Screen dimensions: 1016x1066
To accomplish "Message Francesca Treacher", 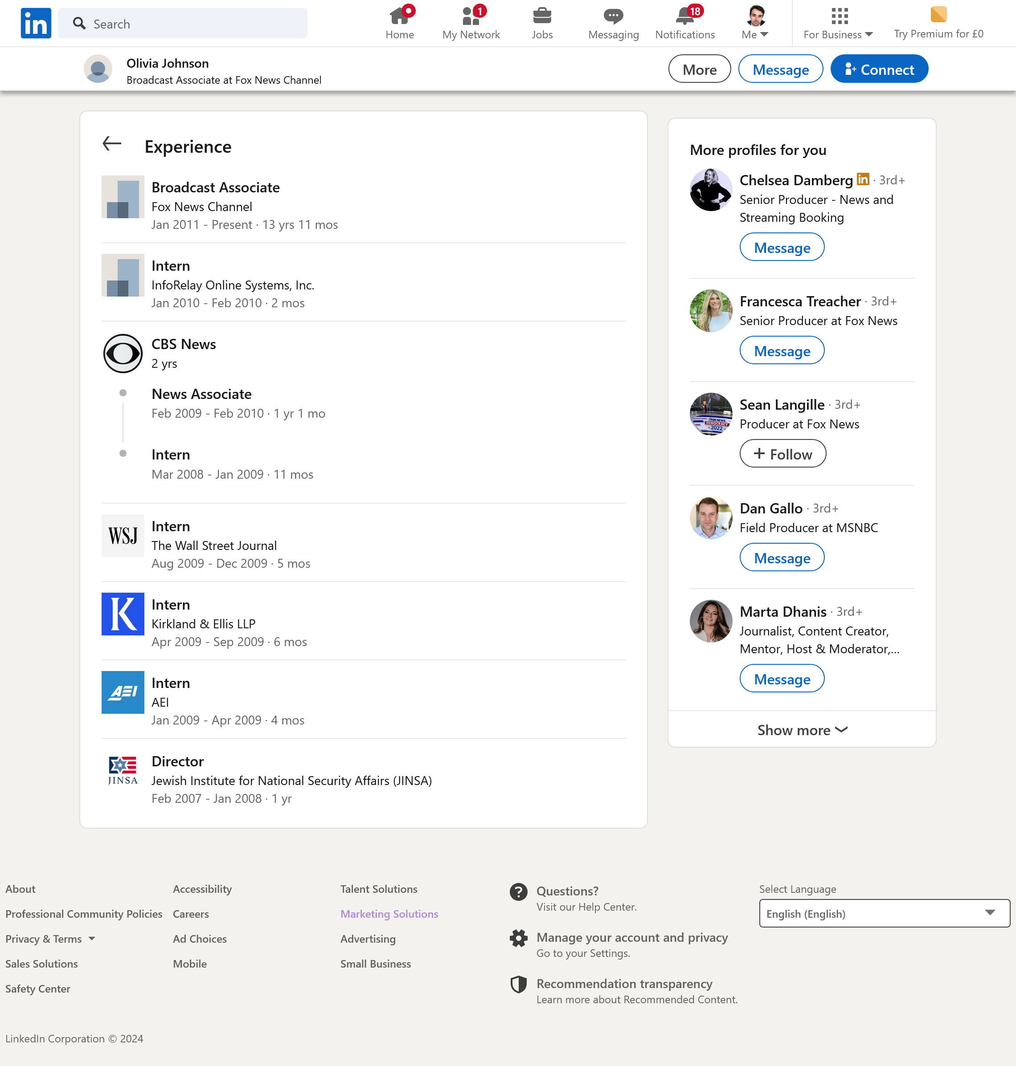I will pyautogui.click(x=782, y=350).
